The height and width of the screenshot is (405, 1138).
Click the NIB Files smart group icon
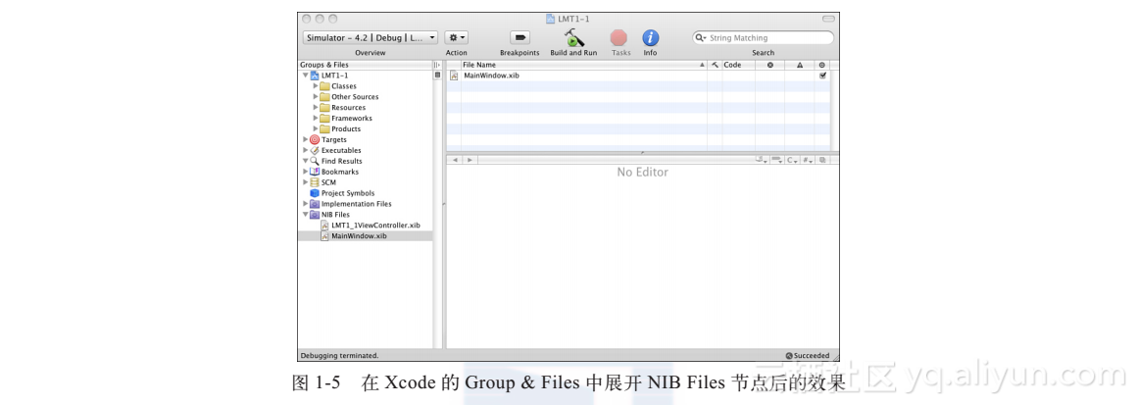[315, 215]
